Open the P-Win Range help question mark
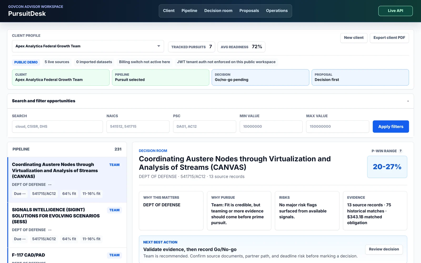Image resolution: width=421 pixels, height=263 pixels. (x=400, y=151)
